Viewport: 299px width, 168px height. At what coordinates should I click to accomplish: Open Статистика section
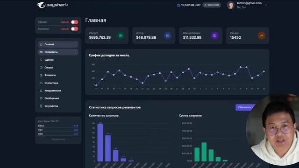58,83
